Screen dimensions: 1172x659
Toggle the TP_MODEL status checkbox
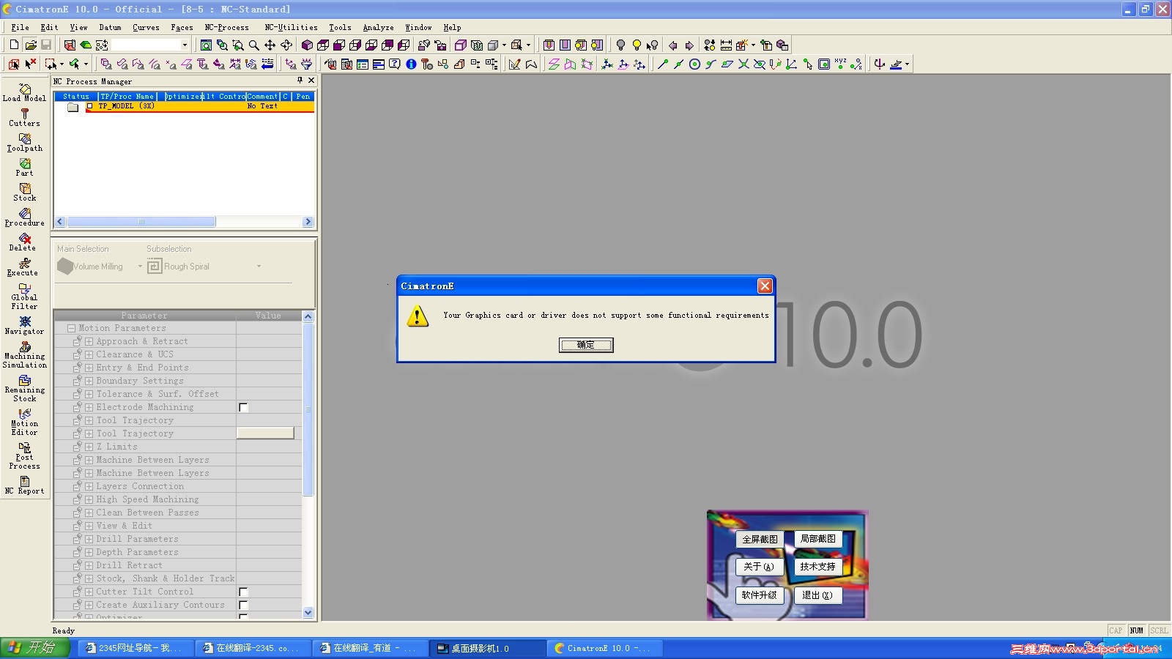point(90,106)
